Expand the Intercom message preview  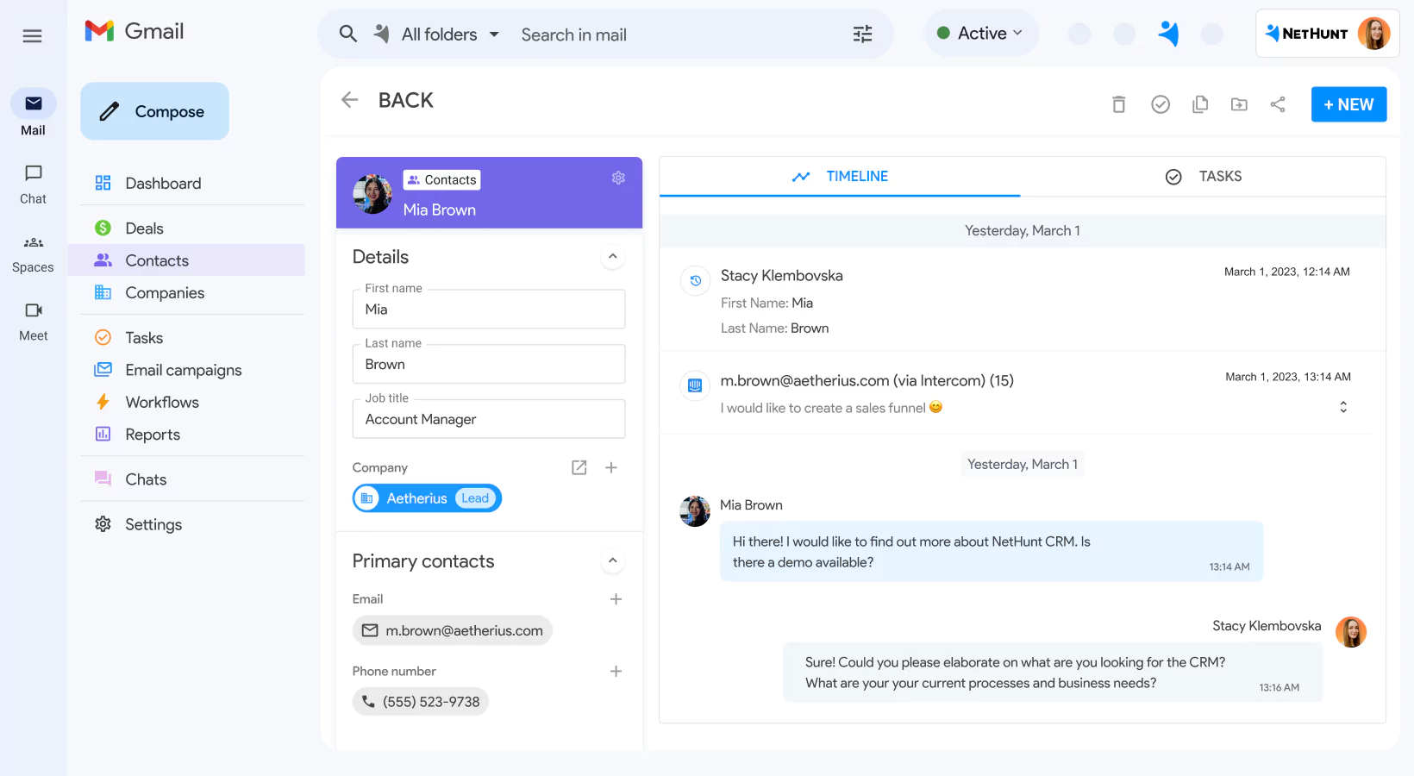click(x=1342, y=406)
